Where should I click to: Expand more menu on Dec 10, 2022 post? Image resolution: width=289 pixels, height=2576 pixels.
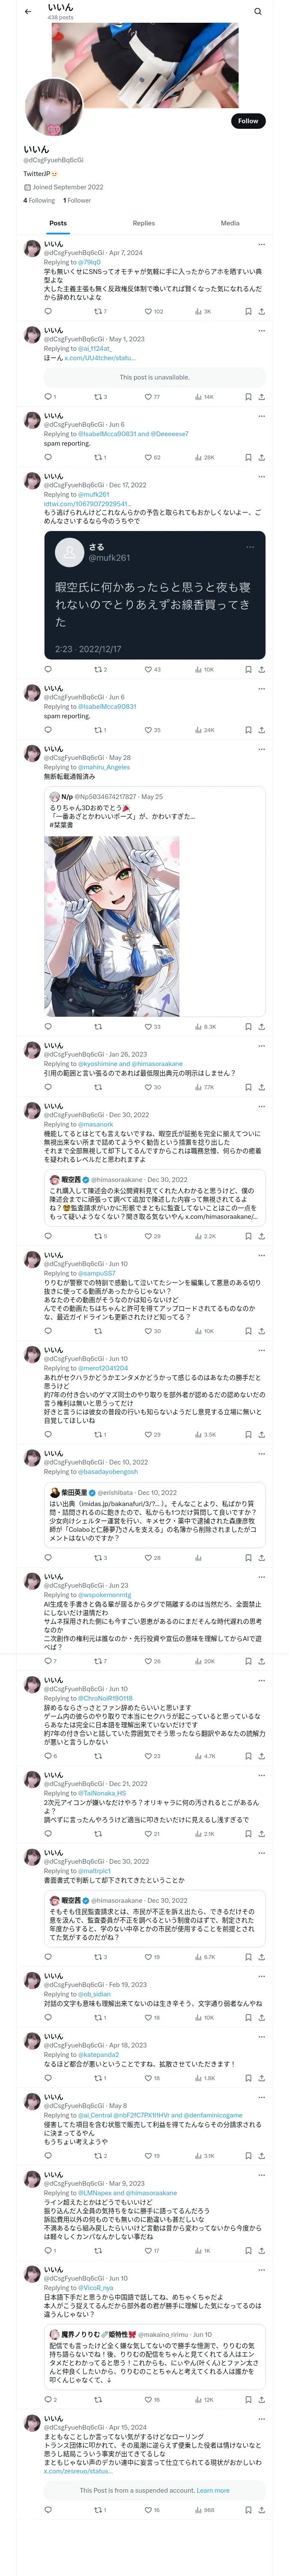pos(261,1453)
